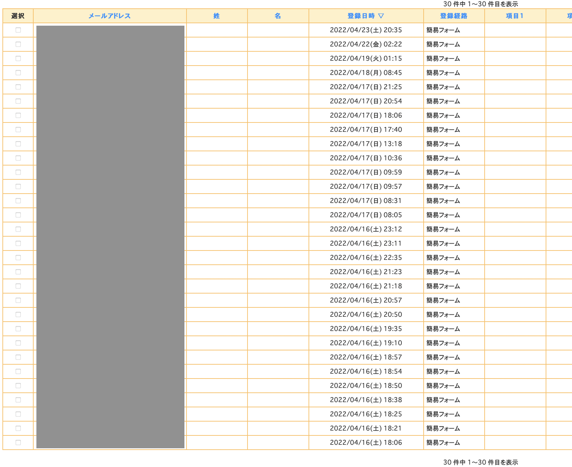
Task: Sort by 項目1 column header
Action: tap(515, 16)
